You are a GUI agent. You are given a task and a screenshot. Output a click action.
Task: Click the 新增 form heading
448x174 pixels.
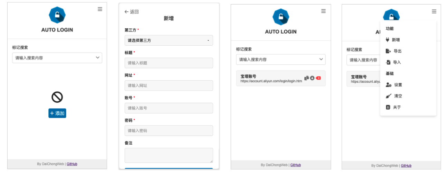pos(169,18)
